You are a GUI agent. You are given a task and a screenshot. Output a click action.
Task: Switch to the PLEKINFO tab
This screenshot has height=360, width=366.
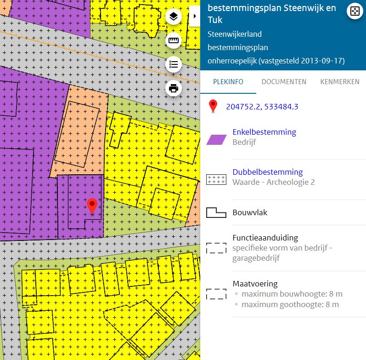coord(228,82)
